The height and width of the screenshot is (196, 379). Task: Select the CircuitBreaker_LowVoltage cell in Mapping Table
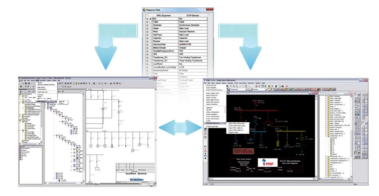[165, 67]
